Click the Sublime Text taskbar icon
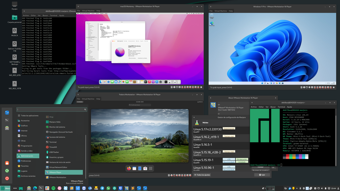Viewport: 340px width, 191px height. coord(133,188)
